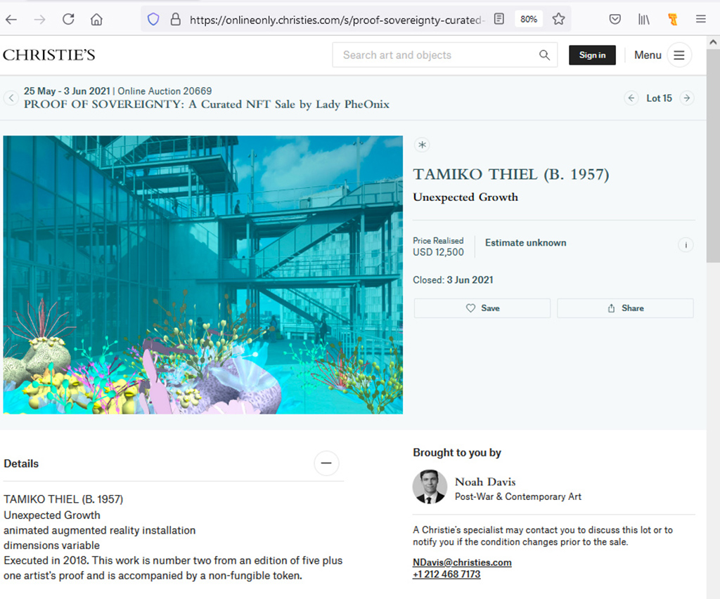Screen dimensions: 720x599
Task: Go back with the browser back arrow
Action: point(11,19)
